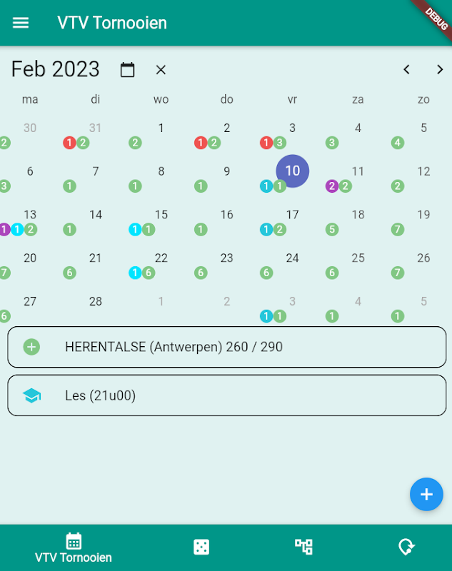The width and height of the screenshot is (452, 571).
Task: Click cyan badge under February 22
Action: point(135,273)
